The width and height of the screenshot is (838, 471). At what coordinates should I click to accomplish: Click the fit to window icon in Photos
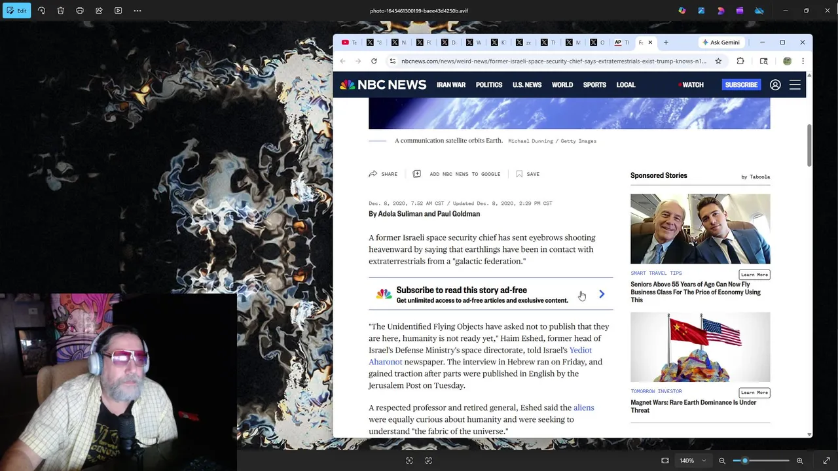(x=665, y=461)
